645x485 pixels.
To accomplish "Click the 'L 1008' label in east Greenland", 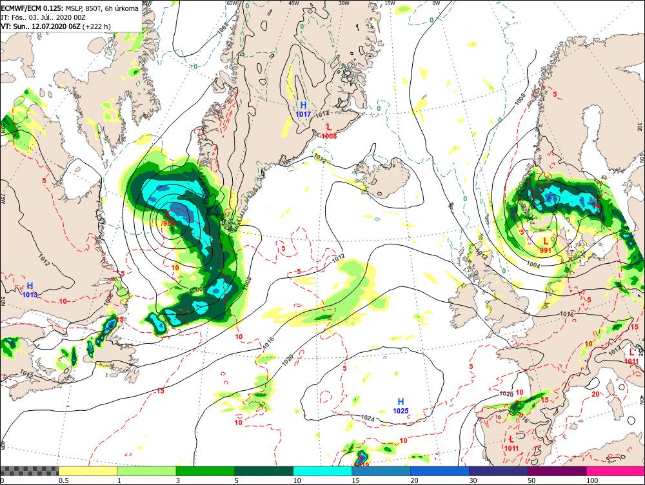I will 329,131.
